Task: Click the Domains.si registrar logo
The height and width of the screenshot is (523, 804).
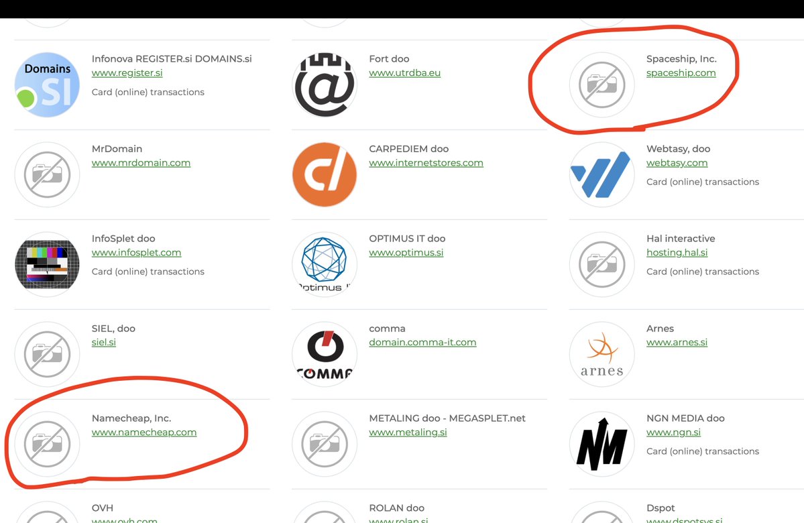Action: pos(47,84)
